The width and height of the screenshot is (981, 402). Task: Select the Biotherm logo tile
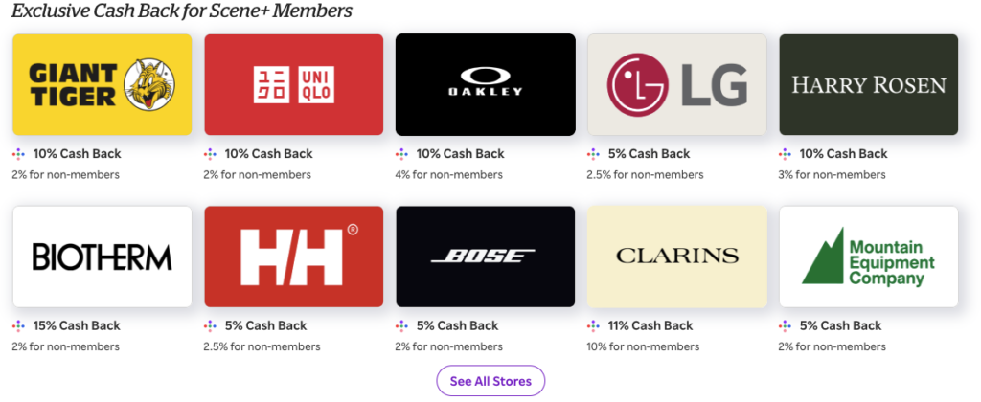102,256
